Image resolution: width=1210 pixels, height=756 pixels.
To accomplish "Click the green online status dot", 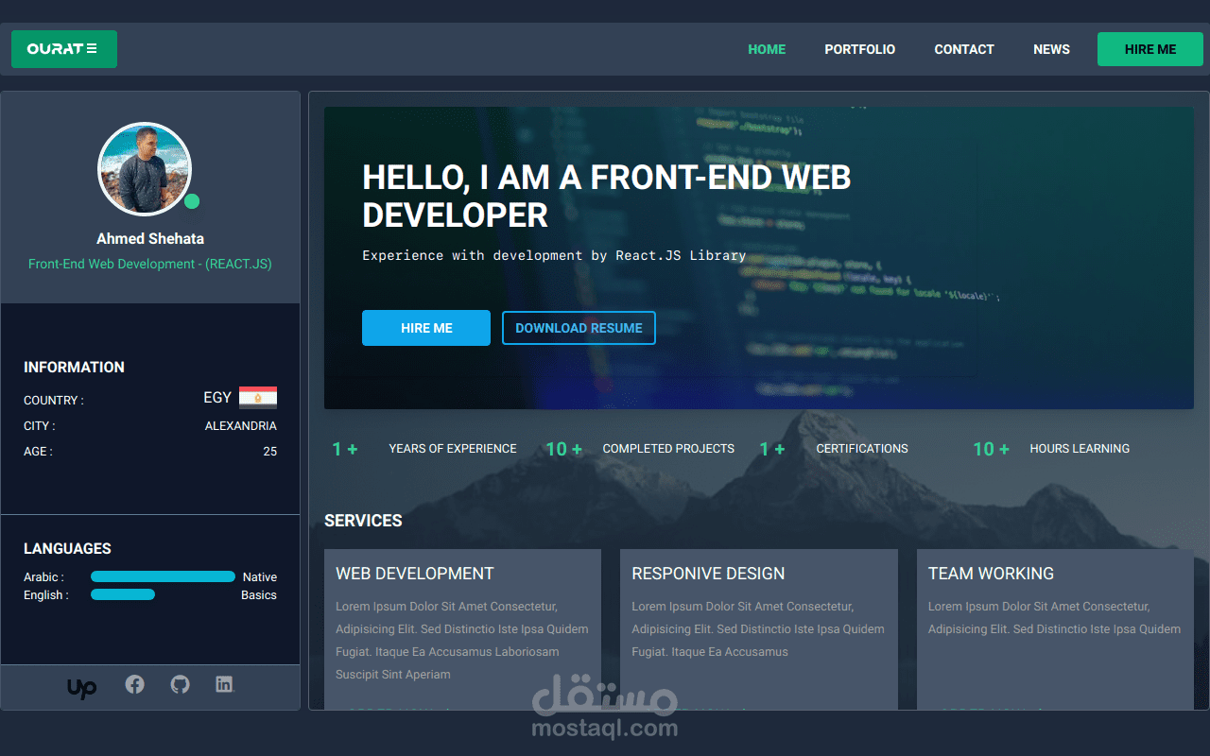I will (192, 201).
